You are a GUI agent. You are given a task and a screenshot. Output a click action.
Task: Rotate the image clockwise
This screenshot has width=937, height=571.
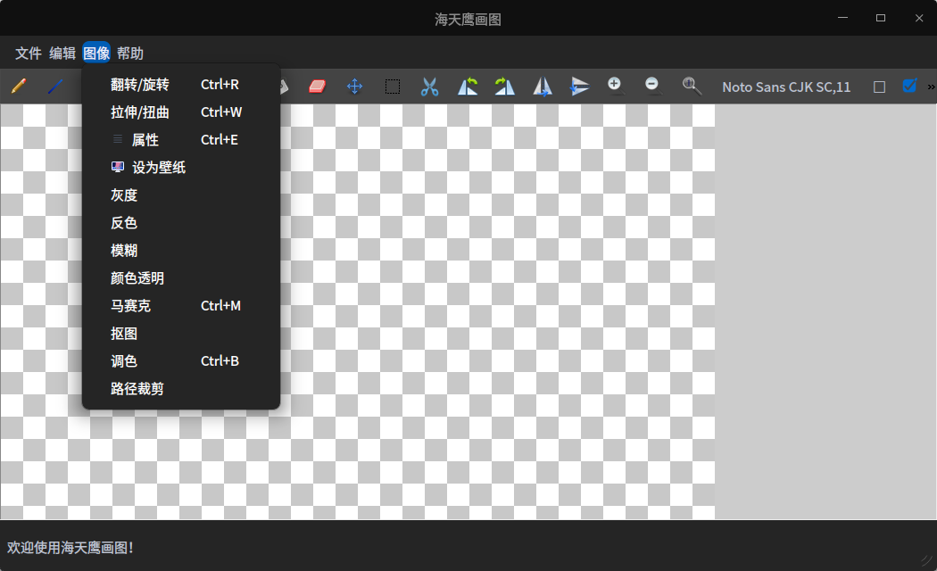[505, 87]
